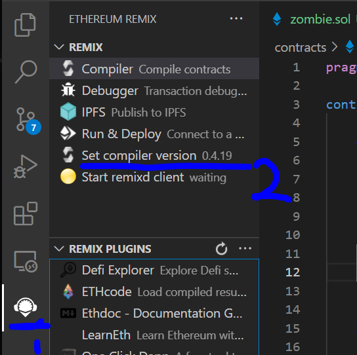Screen dimensions: 357x355
Task: Click the Defi Explorer plugin icon
Action: pos(68,270)
